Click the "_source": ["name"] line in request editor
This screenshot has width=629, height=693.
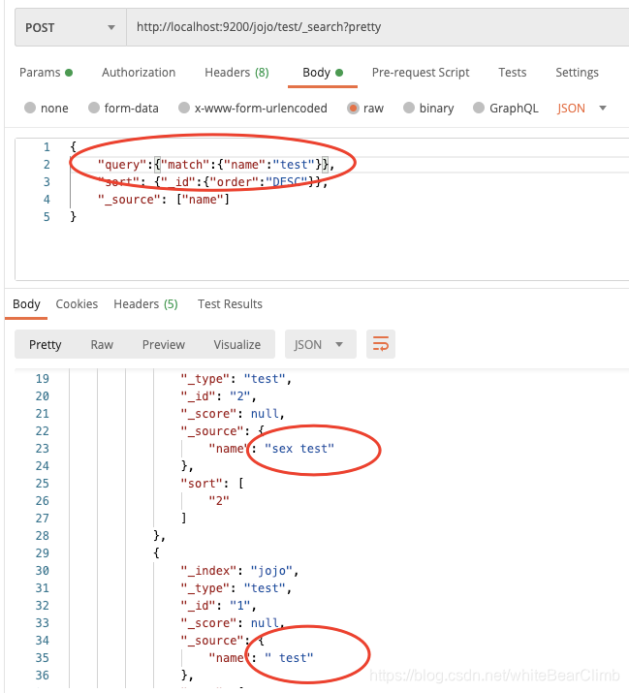point(164,200)
